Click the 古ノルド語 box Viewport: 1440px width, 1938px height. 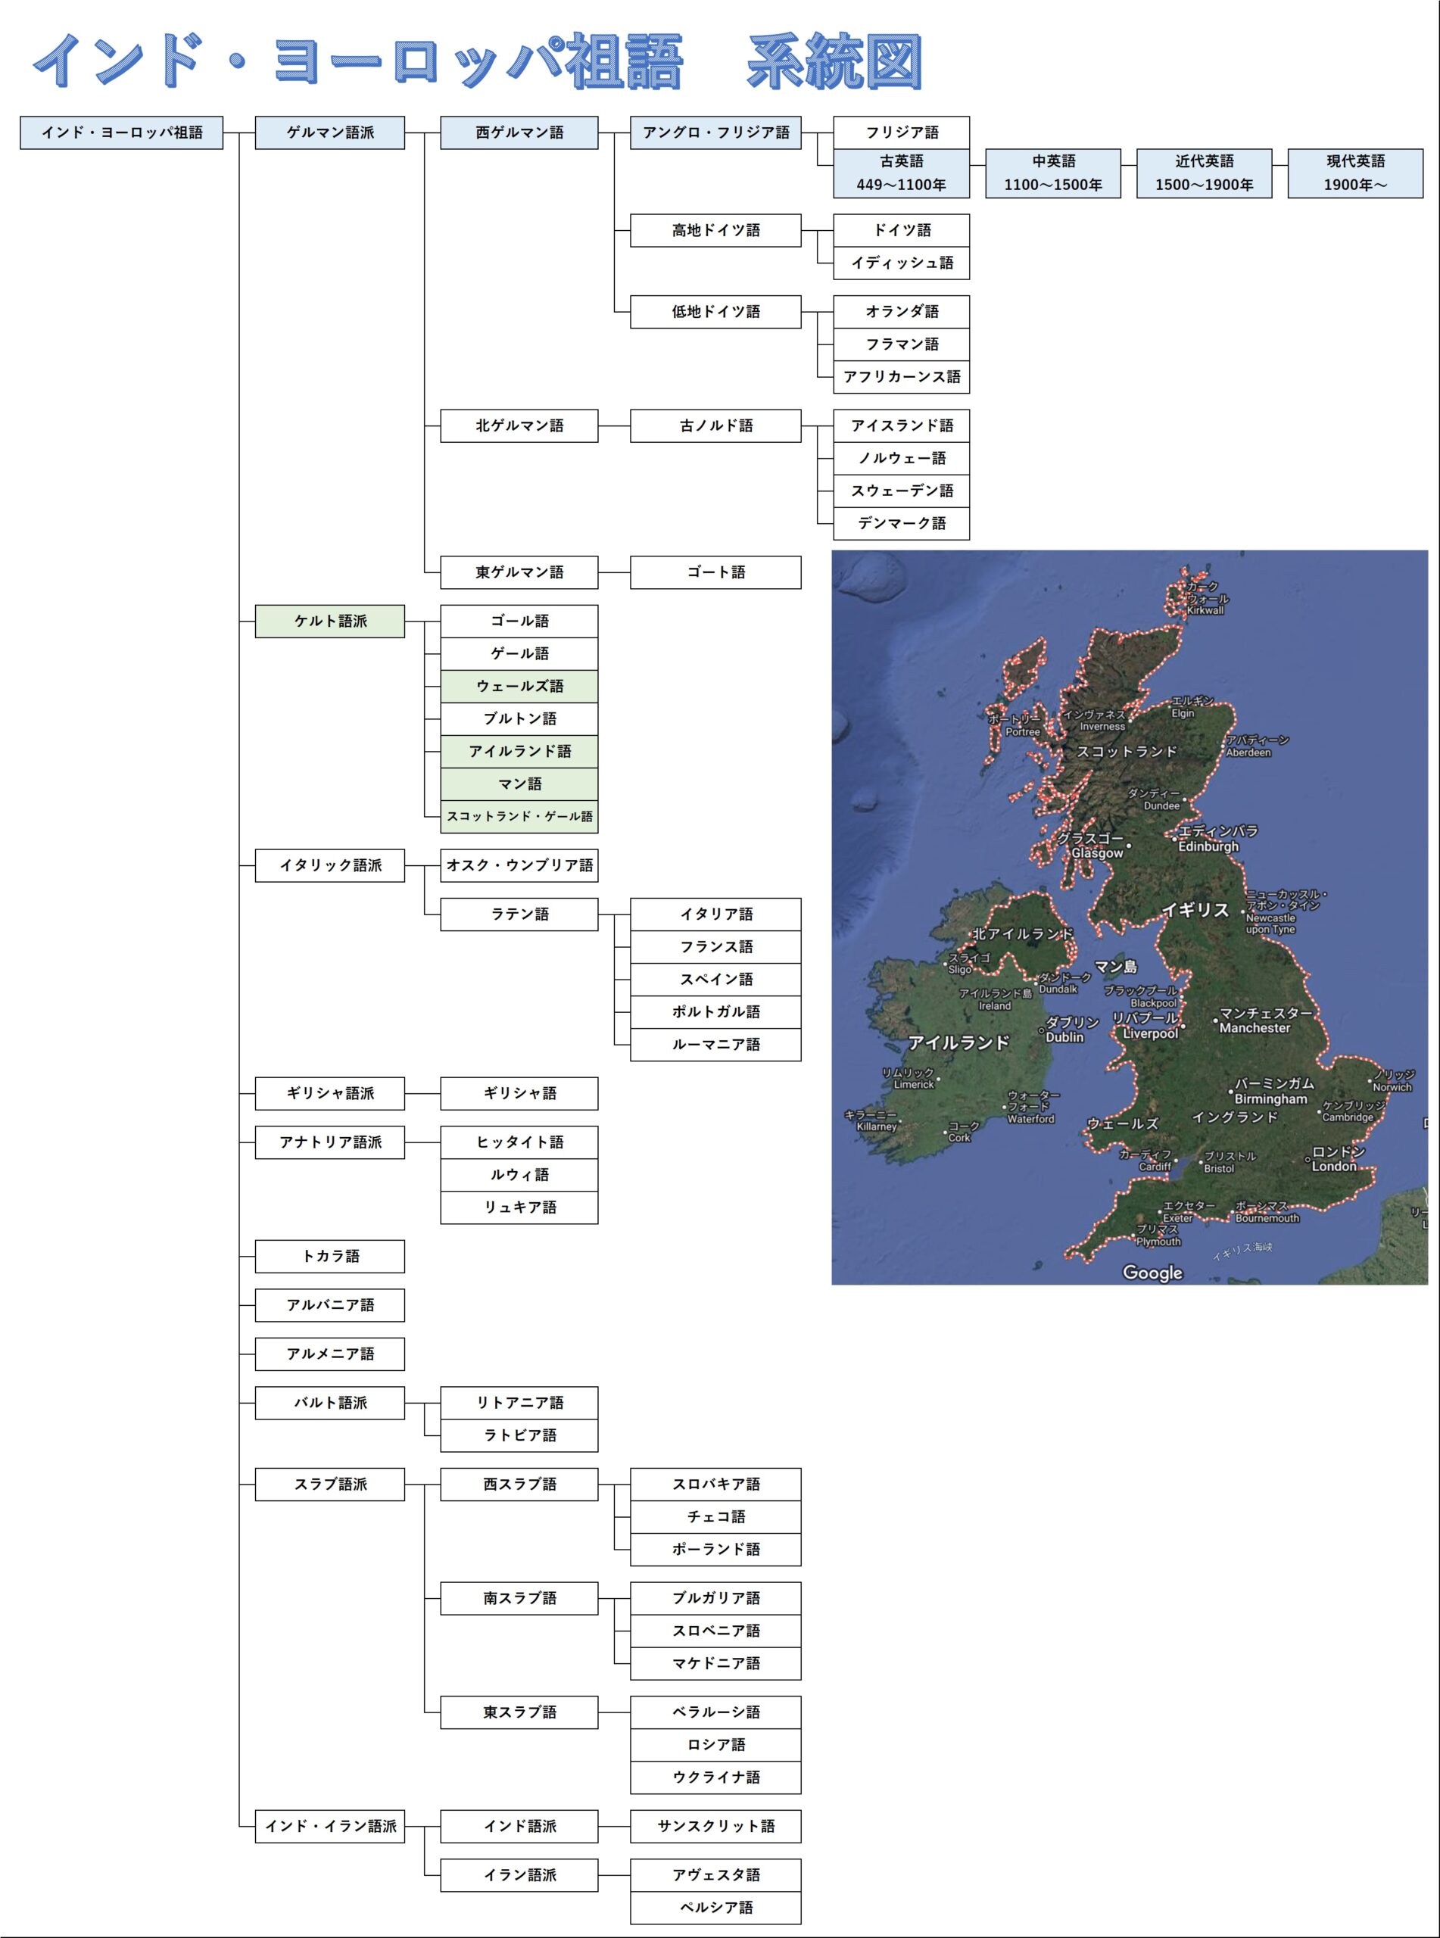point(715,426)
